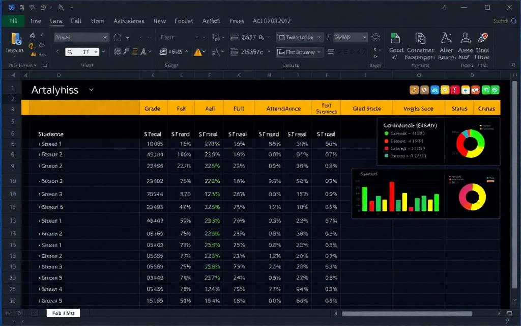Click the font color A icon
The height and width of the screenshot is (326, 521).
point(143,51)
